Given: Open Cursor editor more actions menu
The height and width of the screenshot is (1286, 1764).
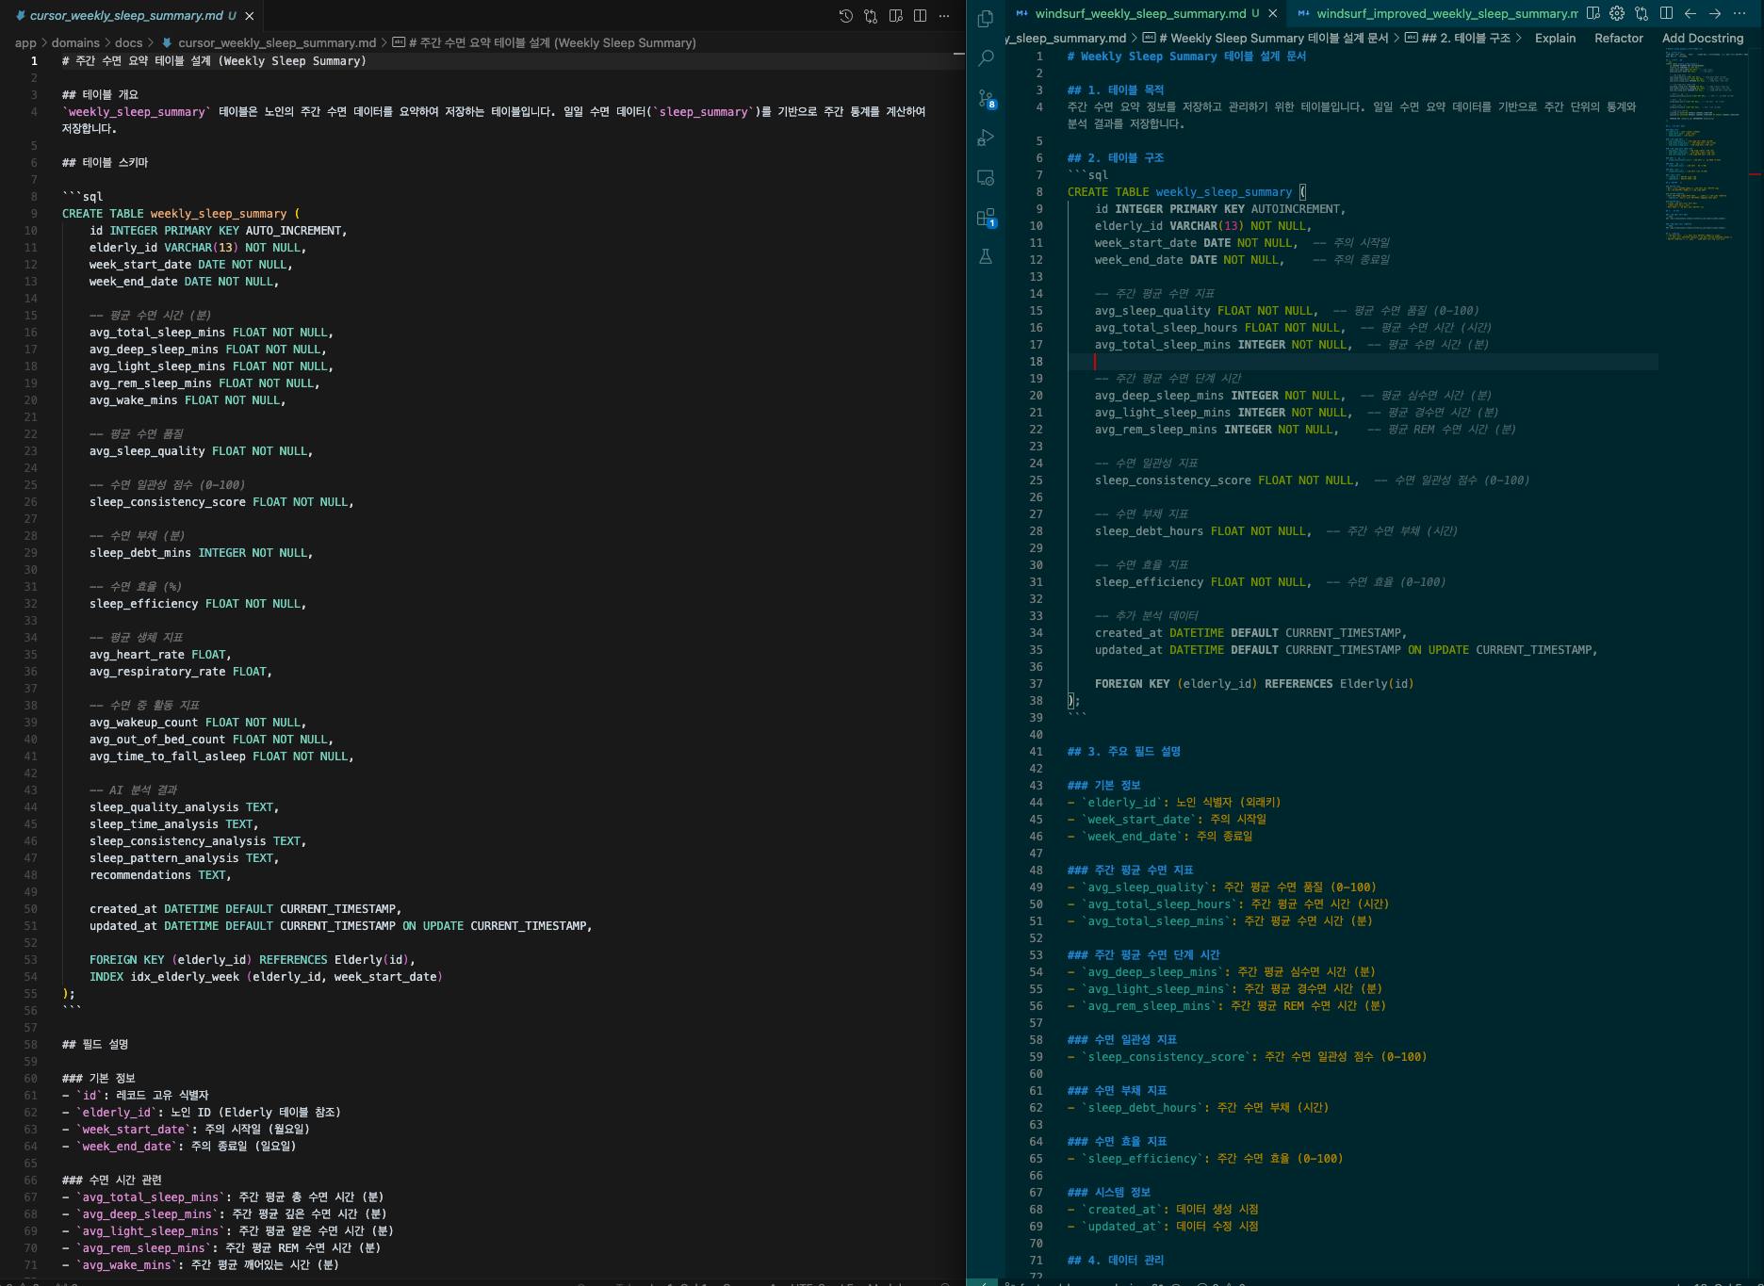Looking at the screenshot, I should [x=944, y=16].
